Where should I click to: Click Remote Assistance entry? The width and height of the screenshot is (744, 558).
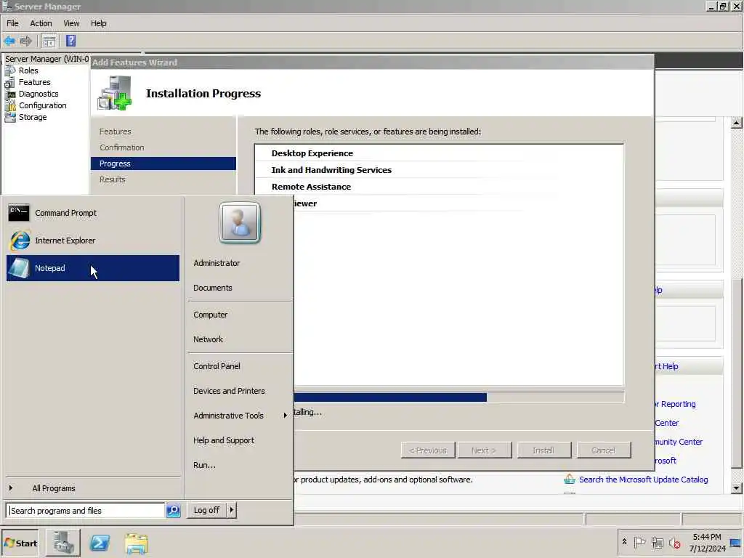tap(311, 187)
